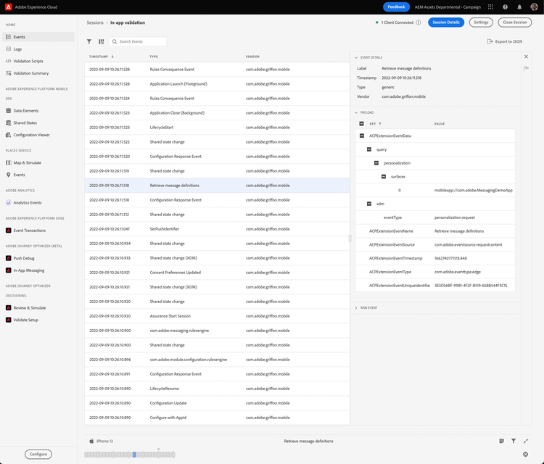Click the Feedback button
This screenshot has height=464, width=544.
396,7
